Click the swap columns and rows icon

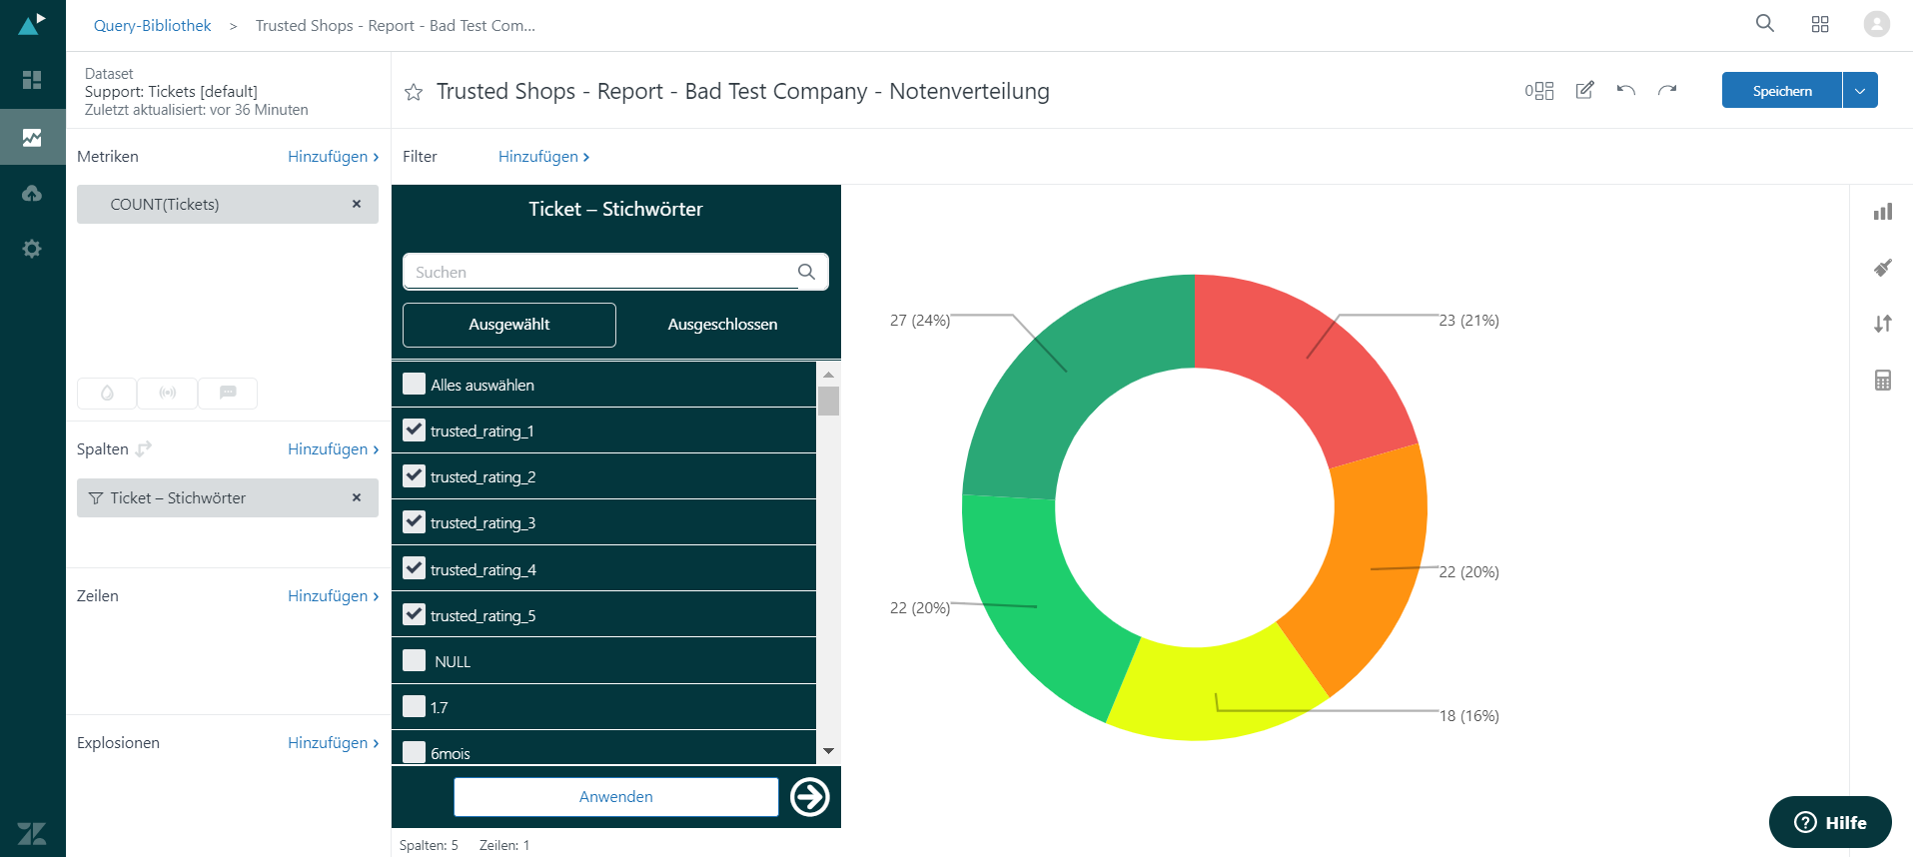click(x=144, y=449)
